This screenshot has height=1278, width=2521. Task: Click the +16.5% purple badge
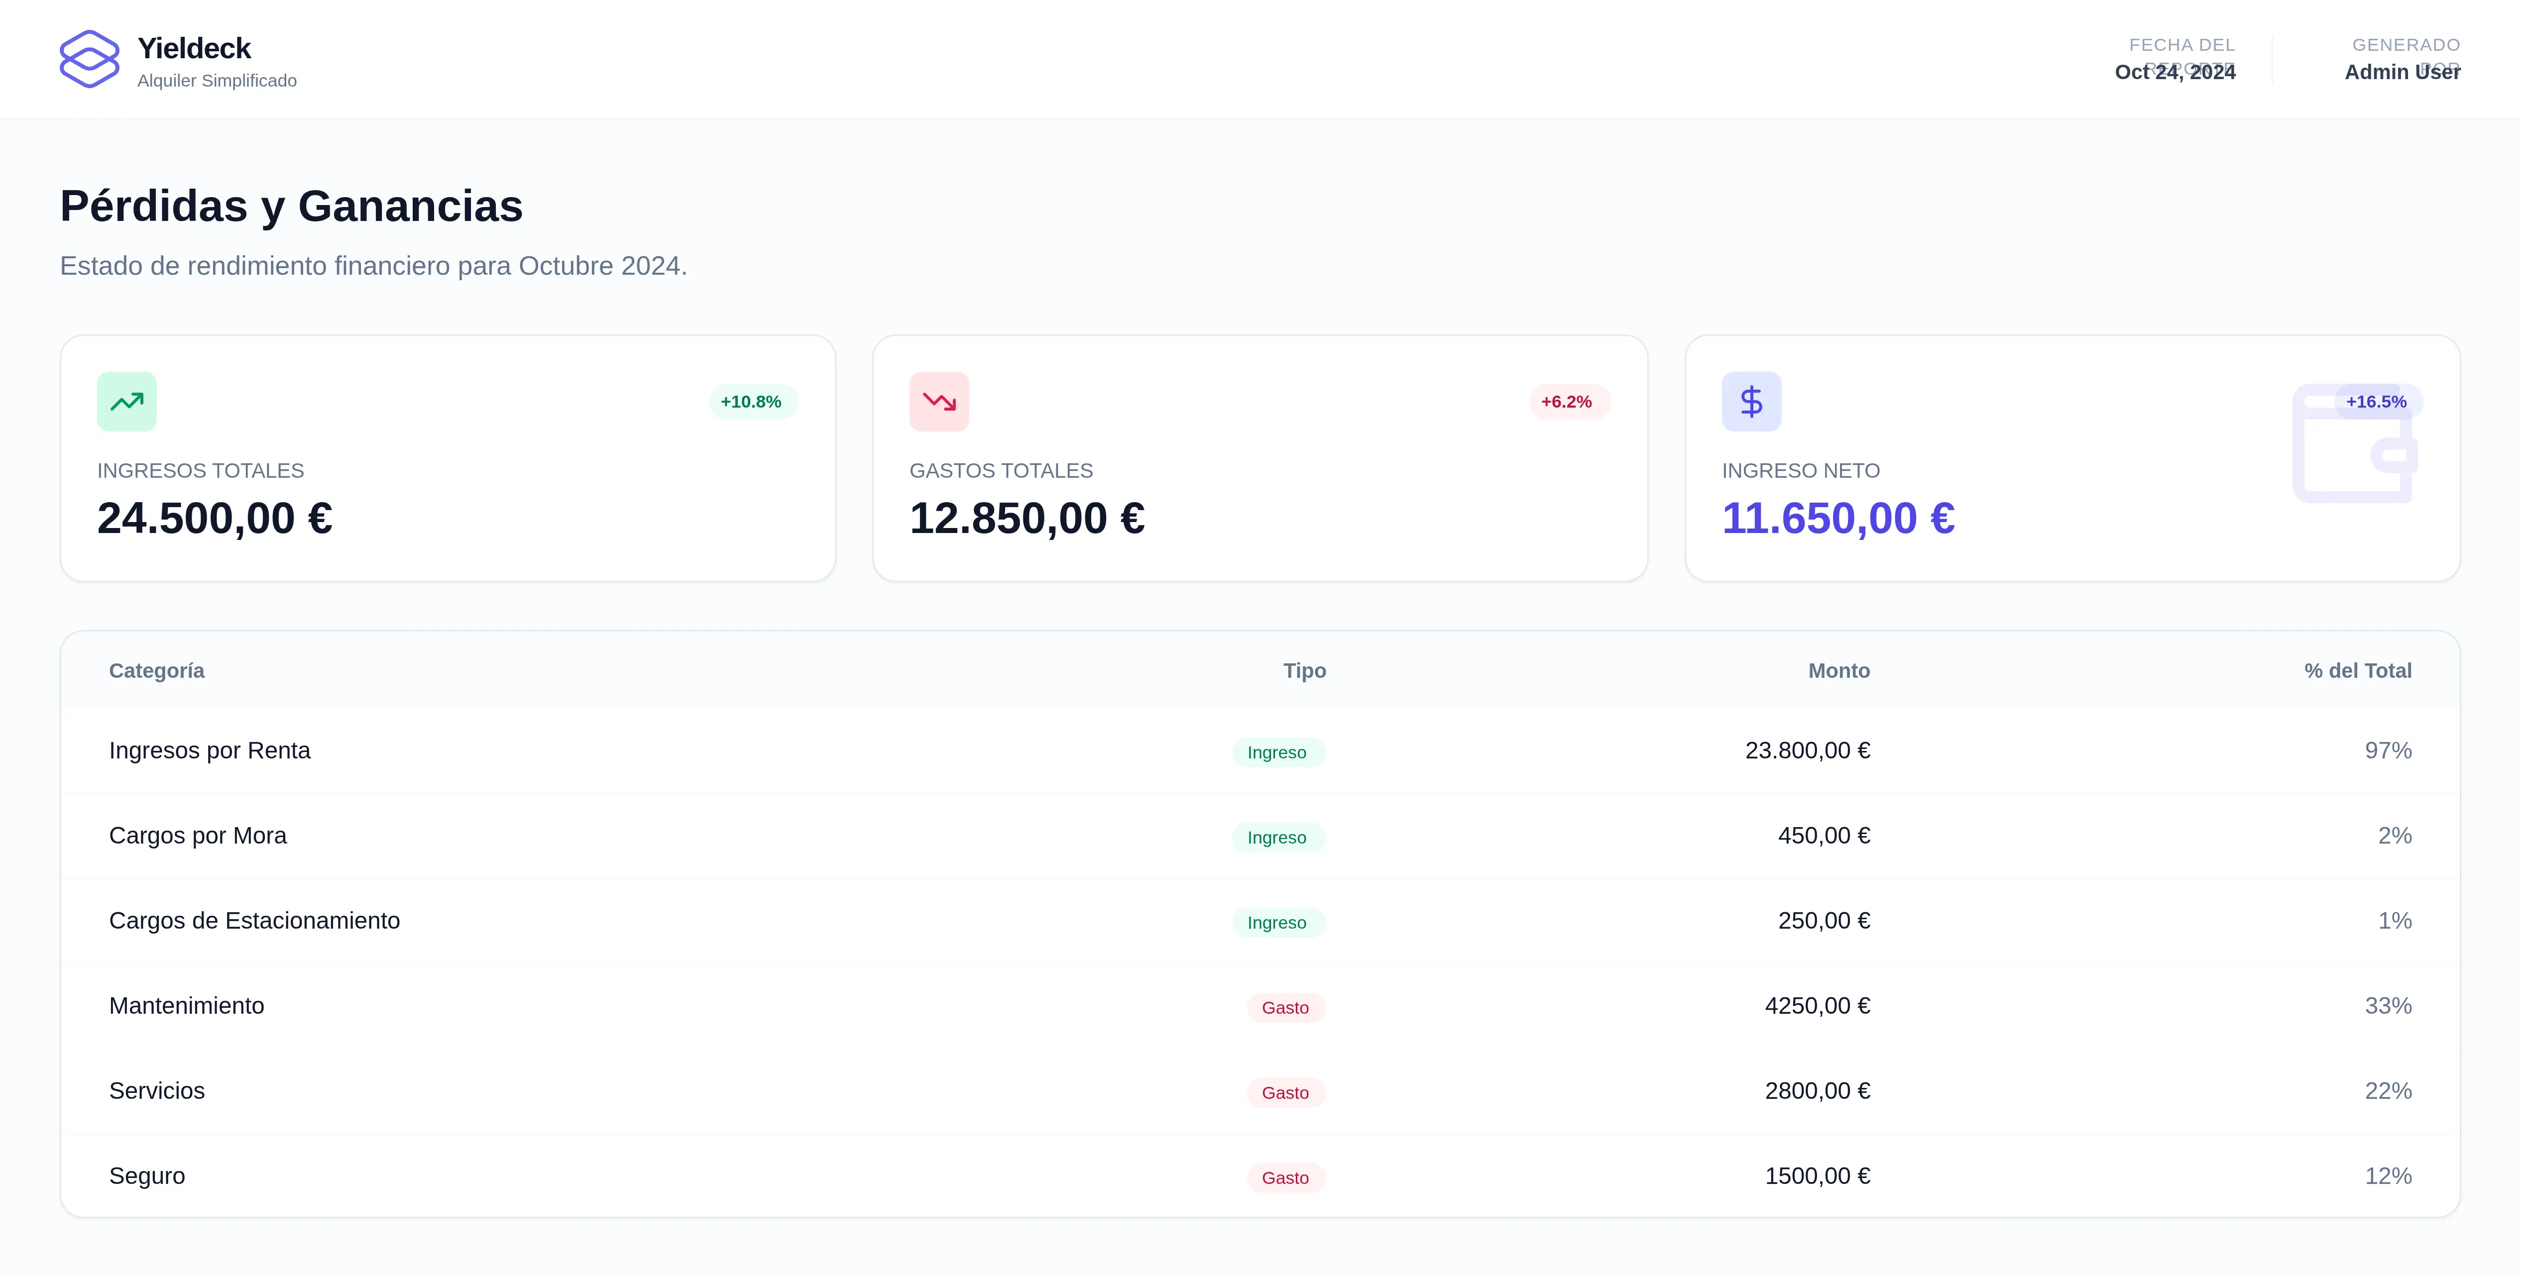pyautogui.click(x=2376, y=401)
